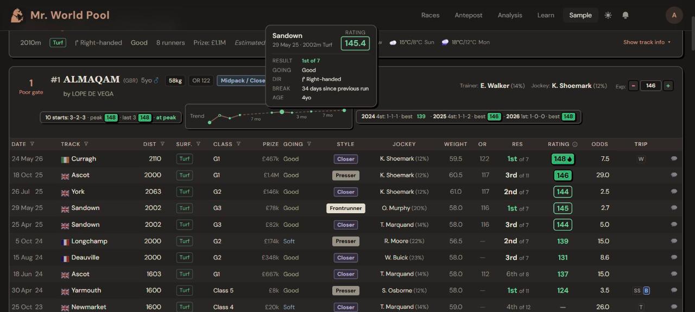Click the RATING info icon

575,144
